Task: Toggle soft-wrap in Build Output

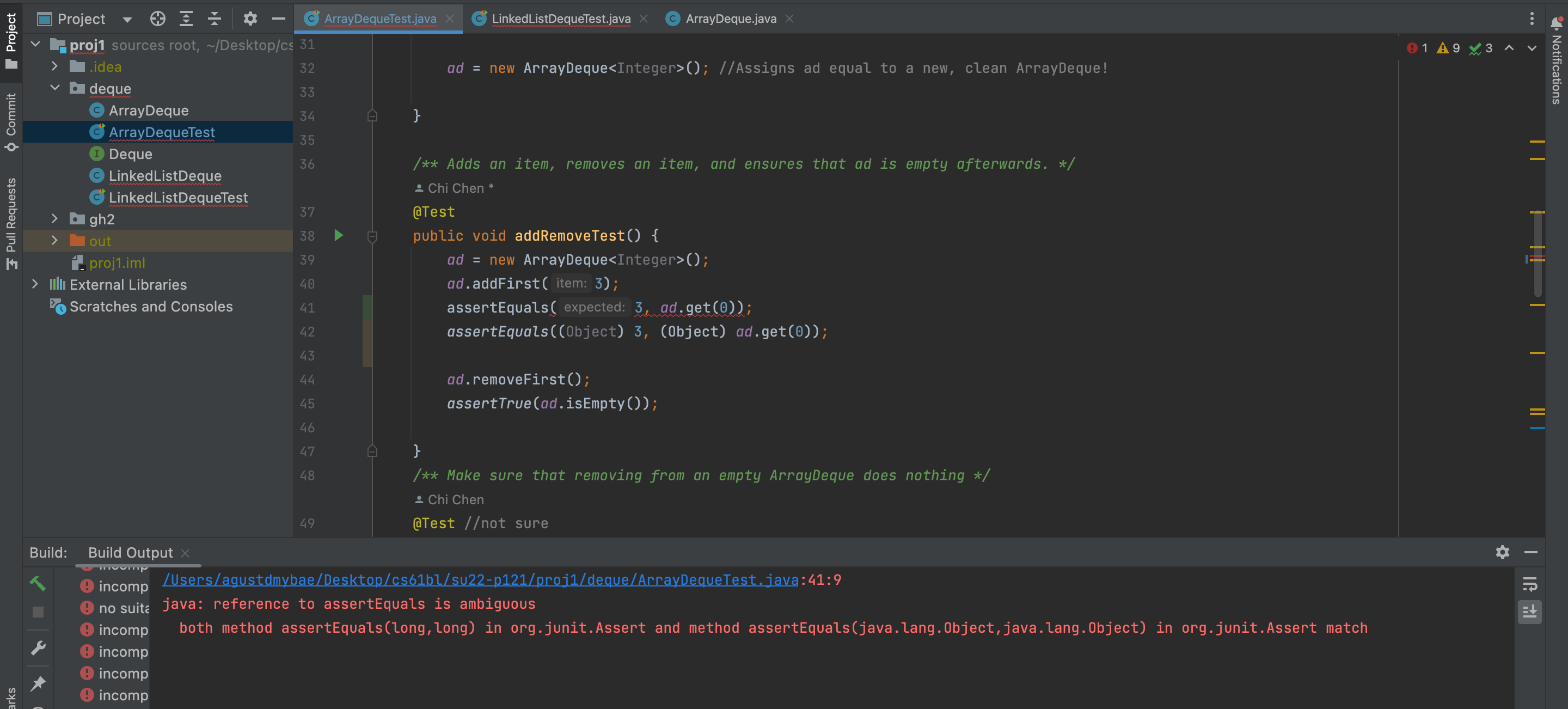Action: coord(1530,584)
